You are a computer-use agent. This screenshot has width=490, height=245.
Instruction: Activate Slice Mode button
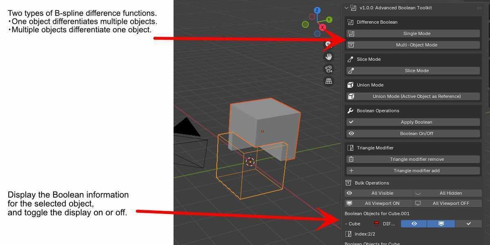(x=413, y=71)
